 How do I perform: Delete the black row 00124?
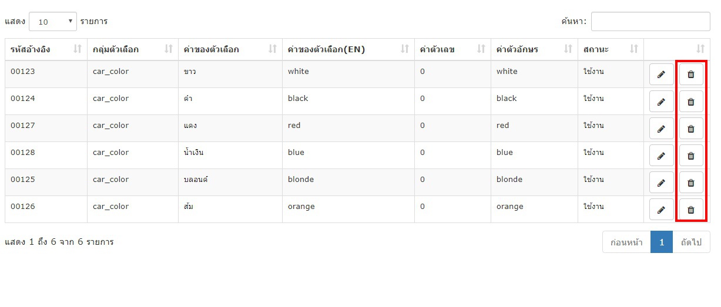pos(691,102)
